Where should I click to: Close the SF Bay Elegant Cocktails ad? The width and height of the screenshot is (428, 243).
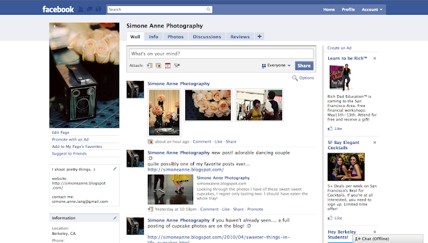(374, 143)
